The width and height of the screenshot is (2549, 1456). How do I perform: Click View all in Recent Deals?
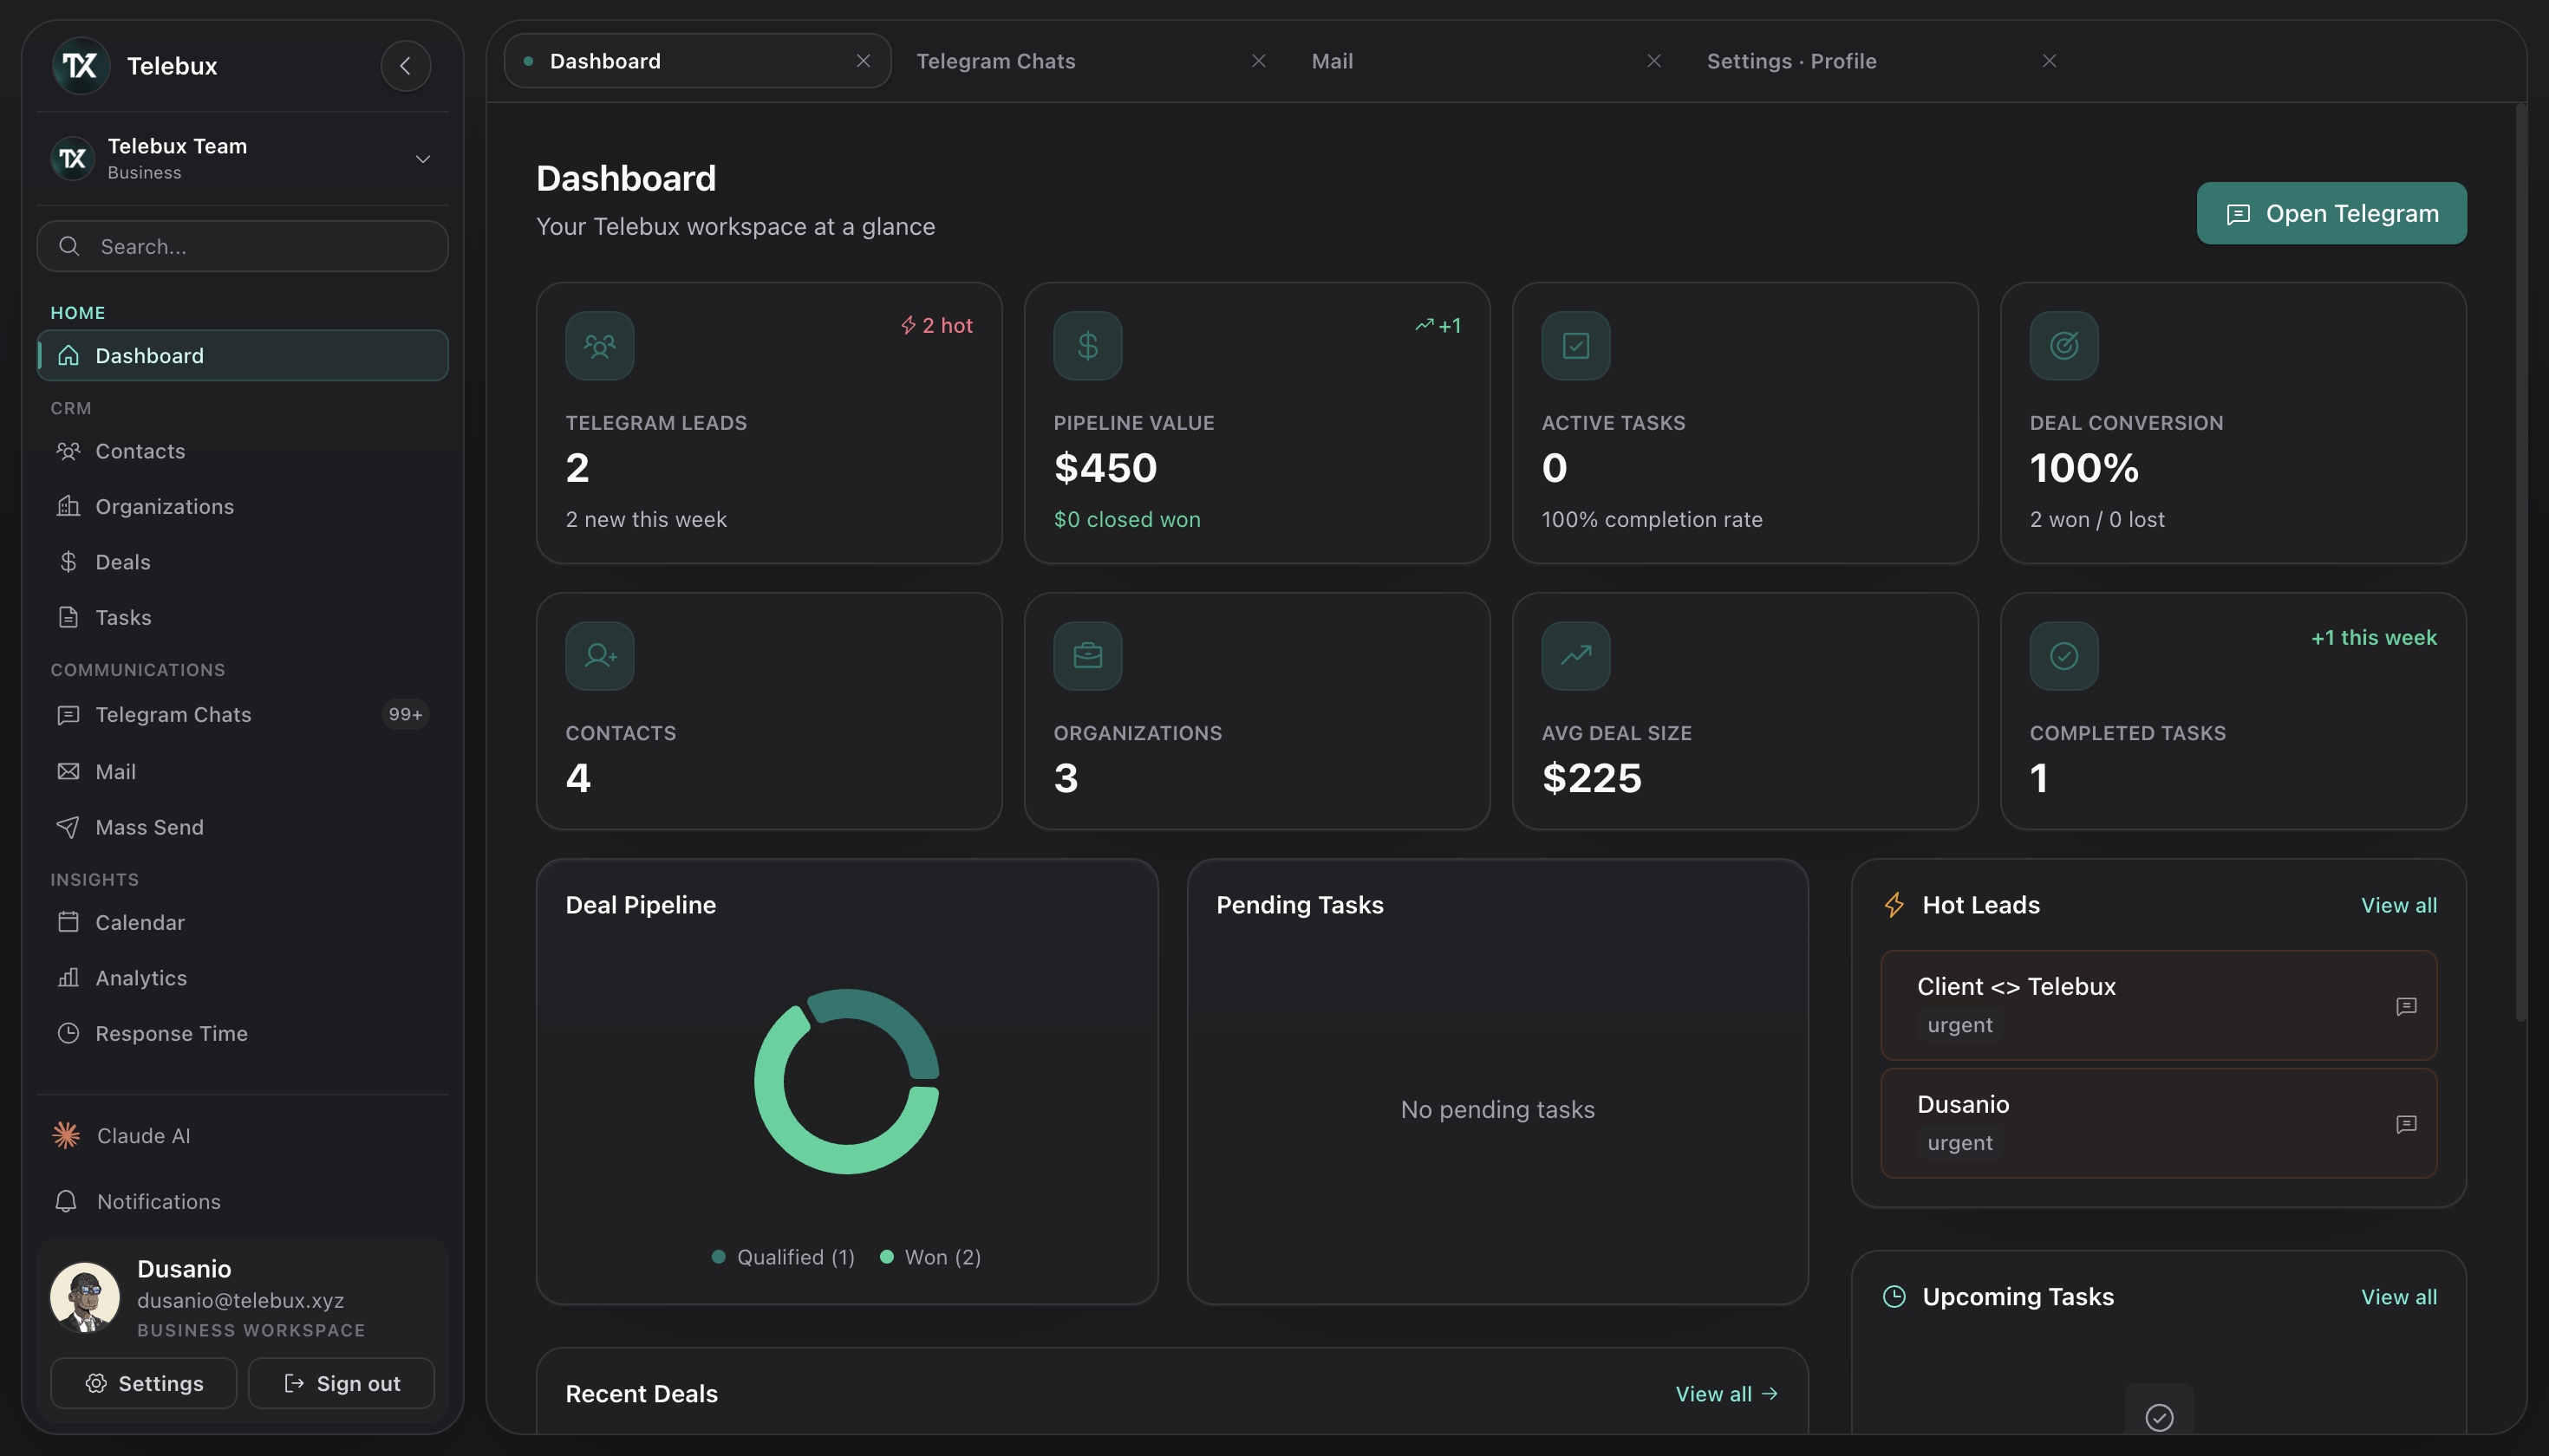coord(1727,1394)
